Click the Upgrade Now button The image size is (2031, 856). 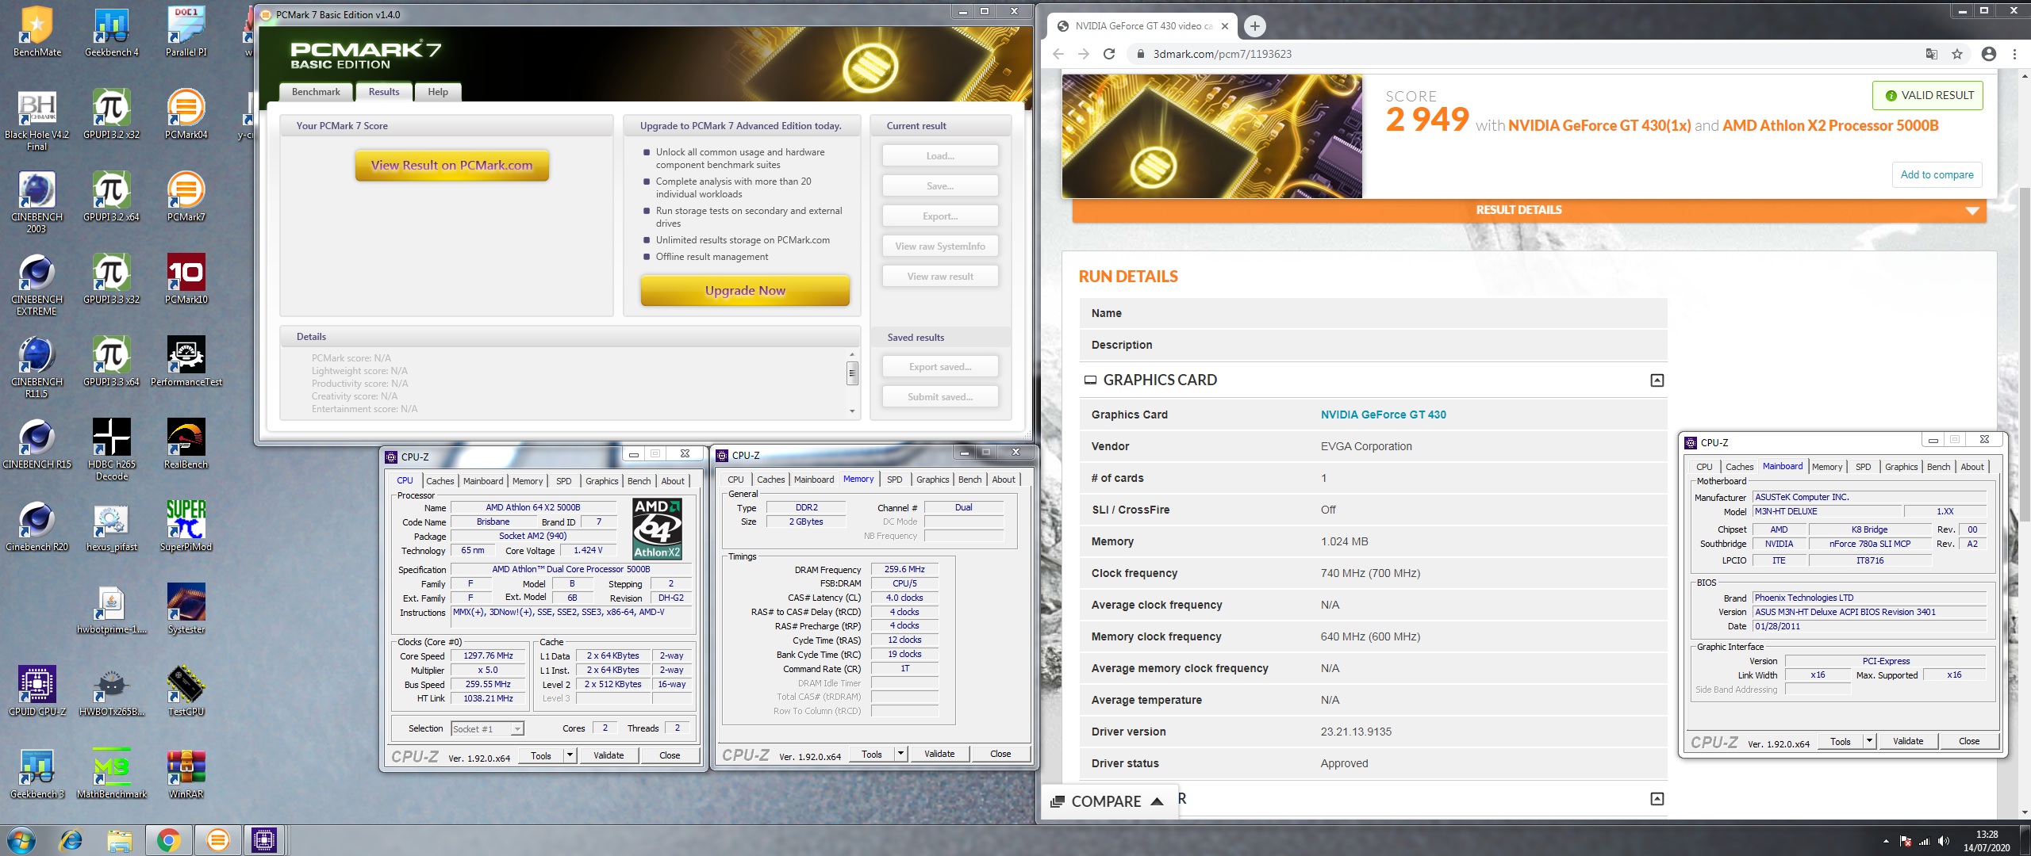(745, 291)
